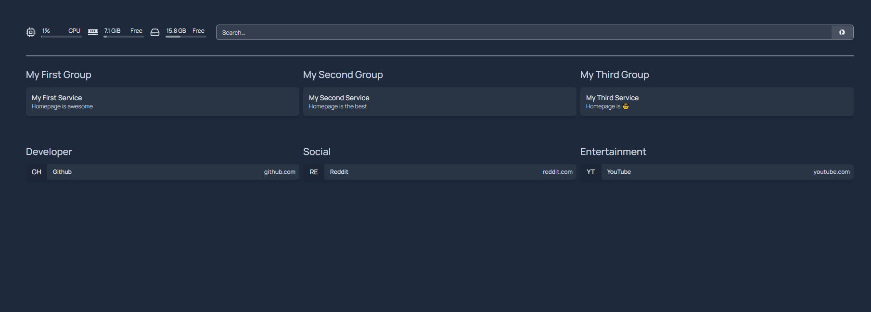Collapse the My Third Group heading
The image size is (871, 312).
615,75
